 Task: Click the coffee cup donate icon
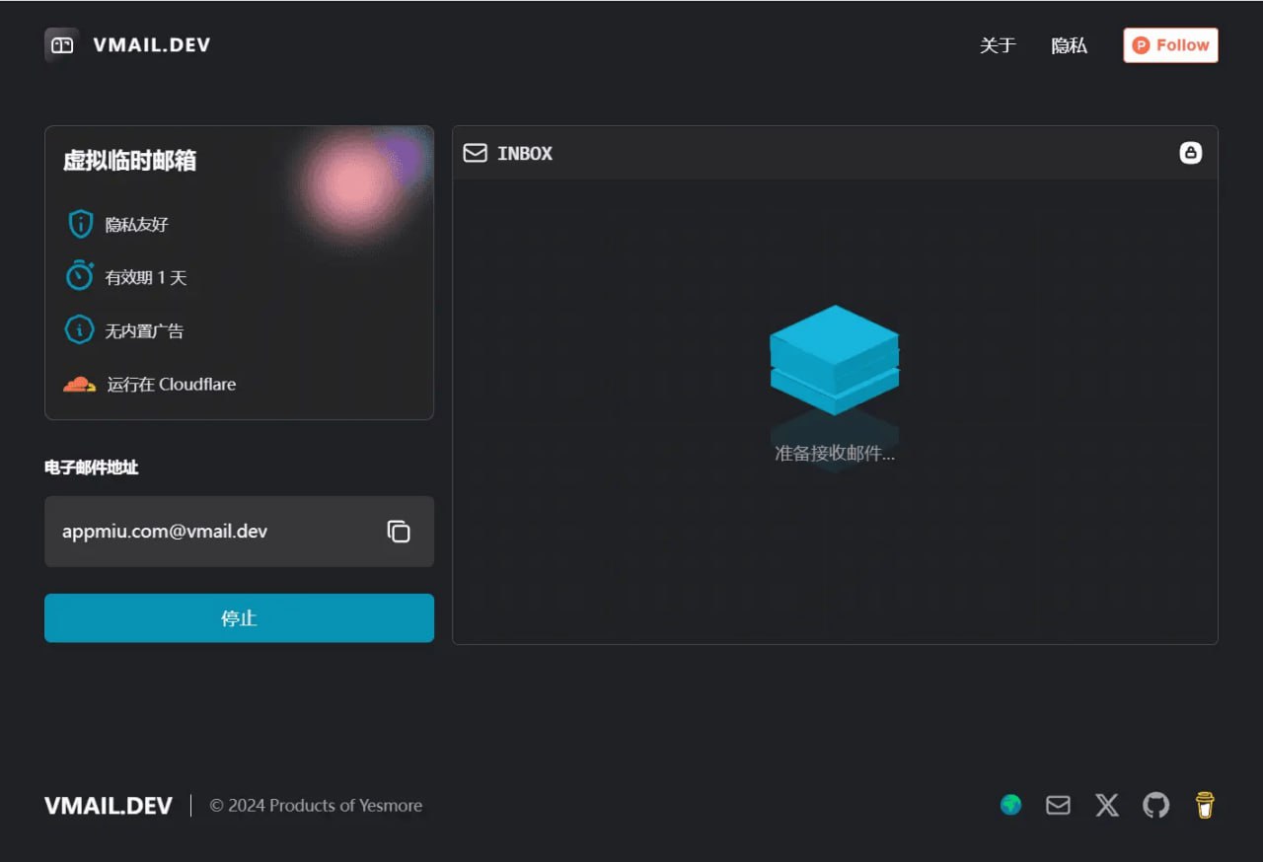point(1205,806)
